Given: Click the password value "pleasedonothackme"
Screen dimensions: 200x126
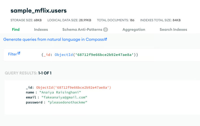Looking at the screenshot, I should pyautogui.click(x=67, y=102).
